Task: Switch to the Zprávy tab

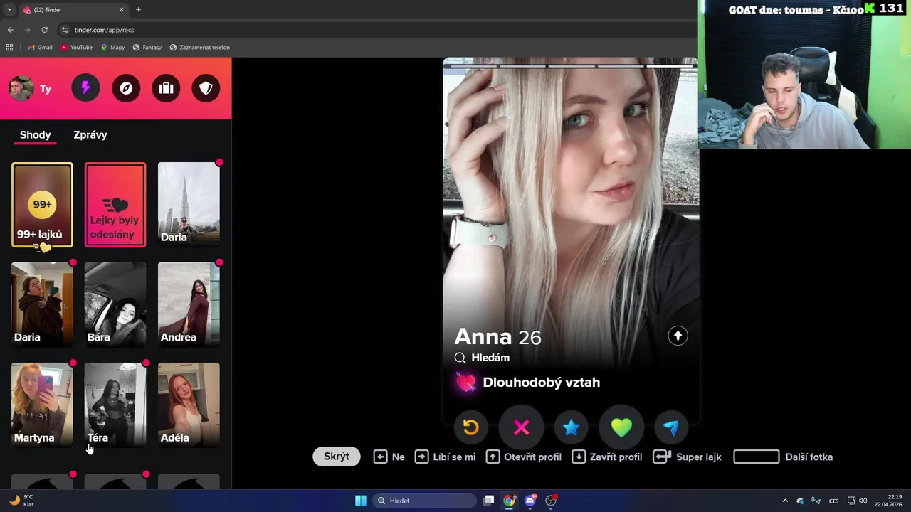Action: pos(90,134)
